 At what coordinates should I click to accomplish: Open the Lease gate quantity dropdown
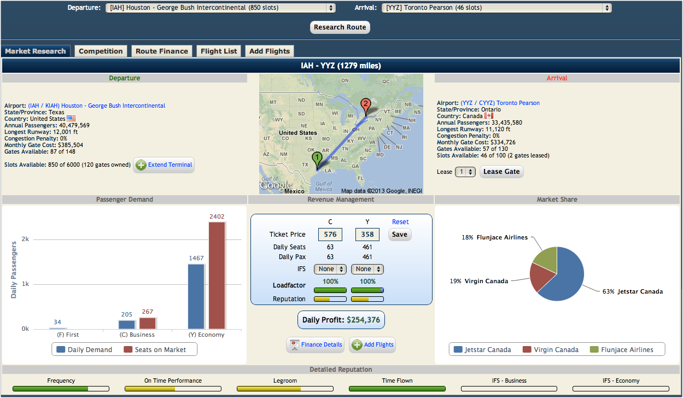(465, 172)
